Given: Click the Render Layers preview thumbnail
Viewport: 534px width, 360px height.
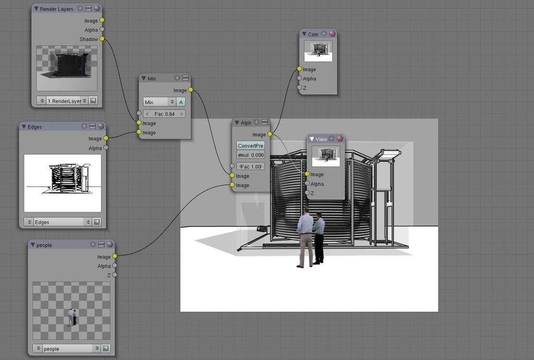Looking at the screenshot, I should tap(67, 68).
